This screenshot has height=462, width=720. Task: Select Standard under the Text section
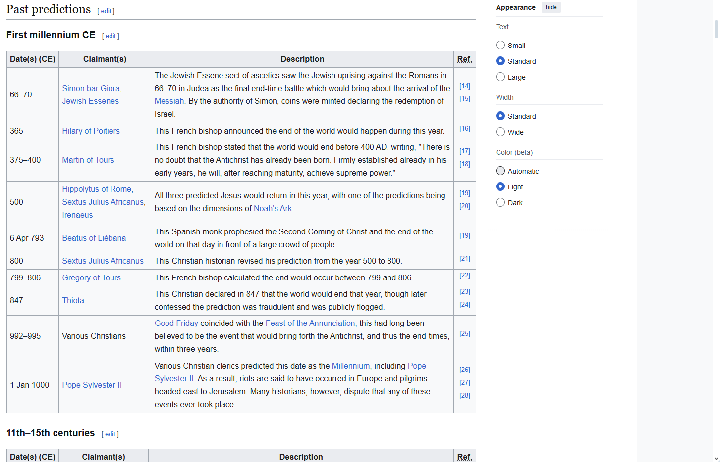tap(500, 61)
